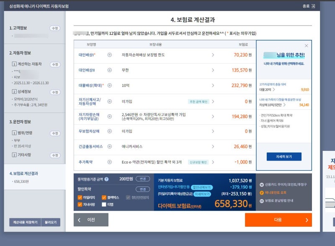
Task: Toggle the 블랙박스 discount checkbox
Action: 104,197
